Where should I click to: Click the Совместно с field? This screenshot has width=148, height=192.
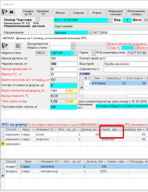pos(126,69)
